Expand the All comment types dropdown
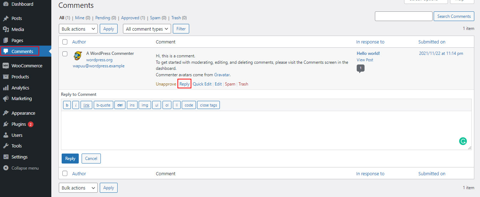This screenshot has height=197, width=480. tap(147, 29)
